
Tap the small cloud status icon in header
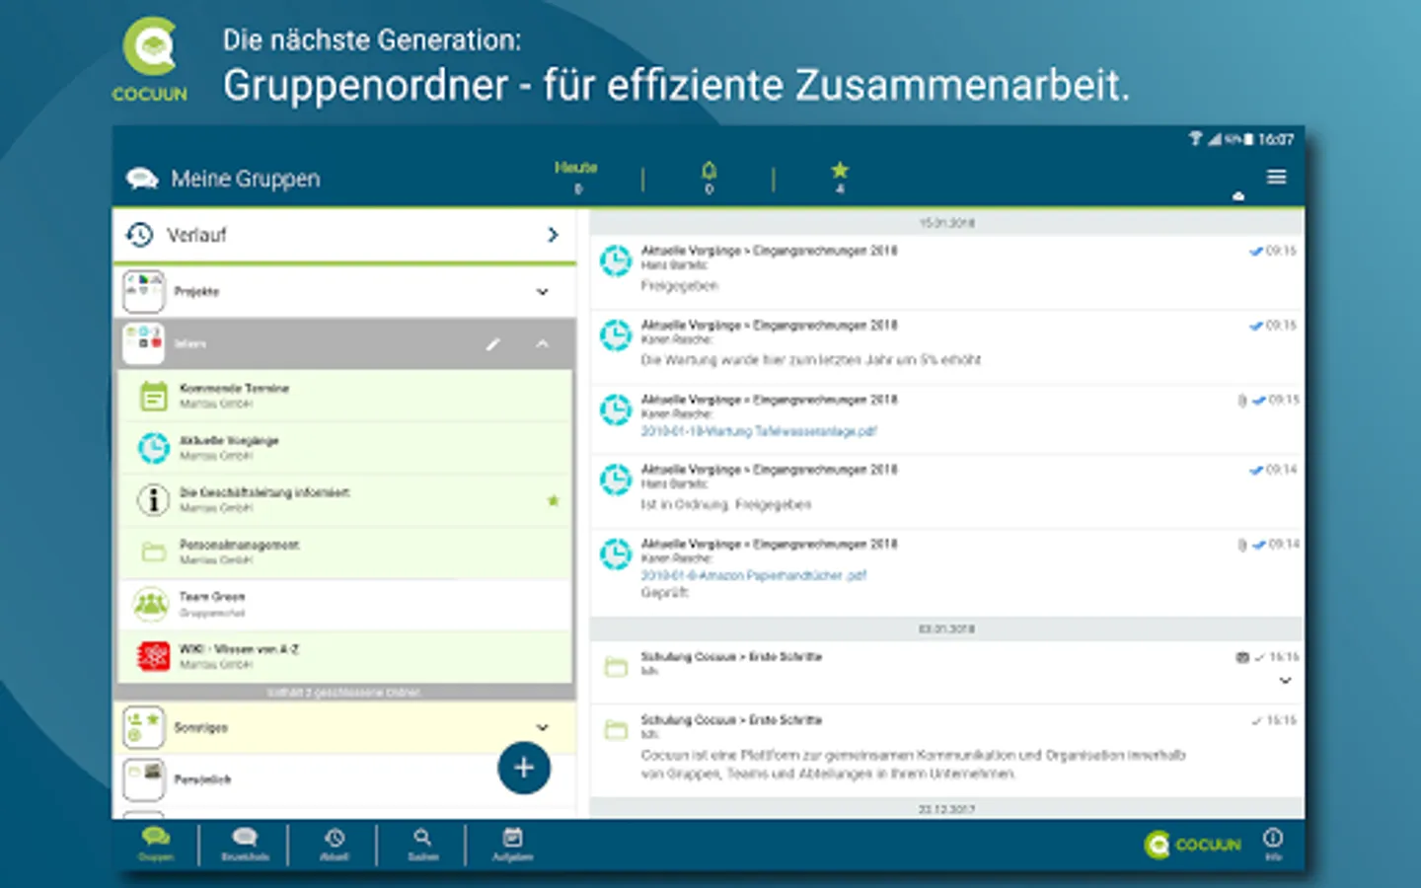coord(1238,196)
